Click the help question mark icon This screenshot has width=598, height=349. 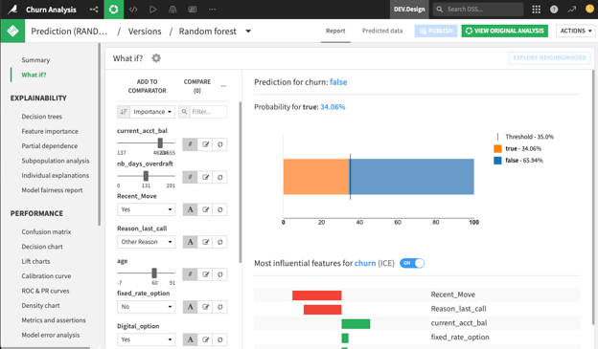[x=554, y=10]
